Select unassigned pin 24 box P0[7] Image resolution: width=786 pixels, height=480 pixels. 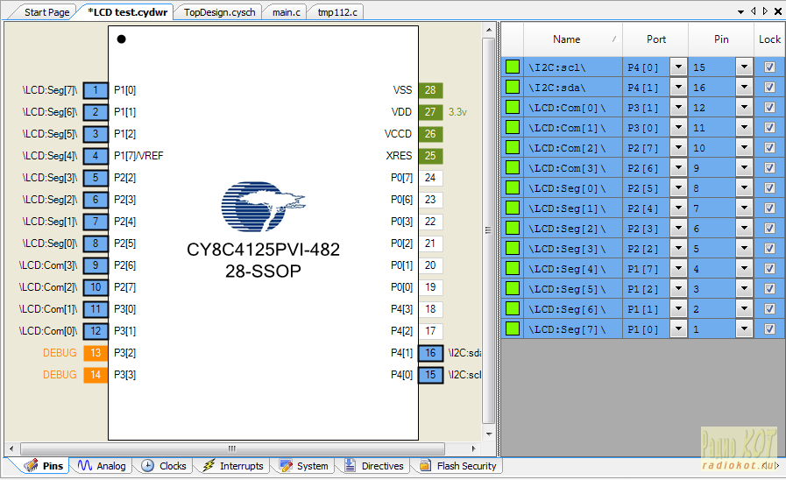pyautogui.click(x=430, y=177)
